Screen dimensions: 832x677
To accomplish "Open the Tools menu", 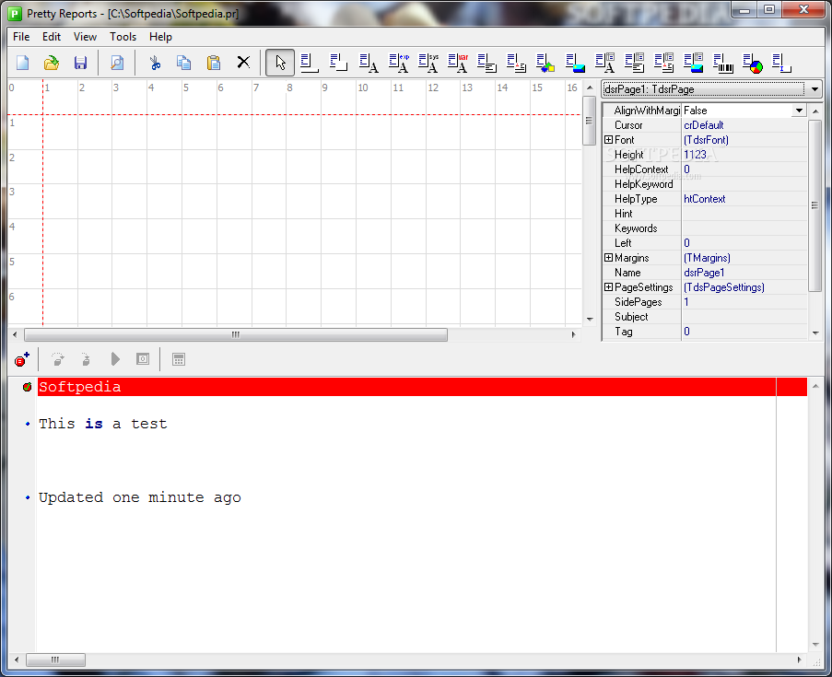I will (x=123, y=37).
